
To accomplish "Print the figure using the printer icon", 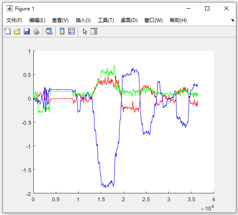I will tap(36, 32).
